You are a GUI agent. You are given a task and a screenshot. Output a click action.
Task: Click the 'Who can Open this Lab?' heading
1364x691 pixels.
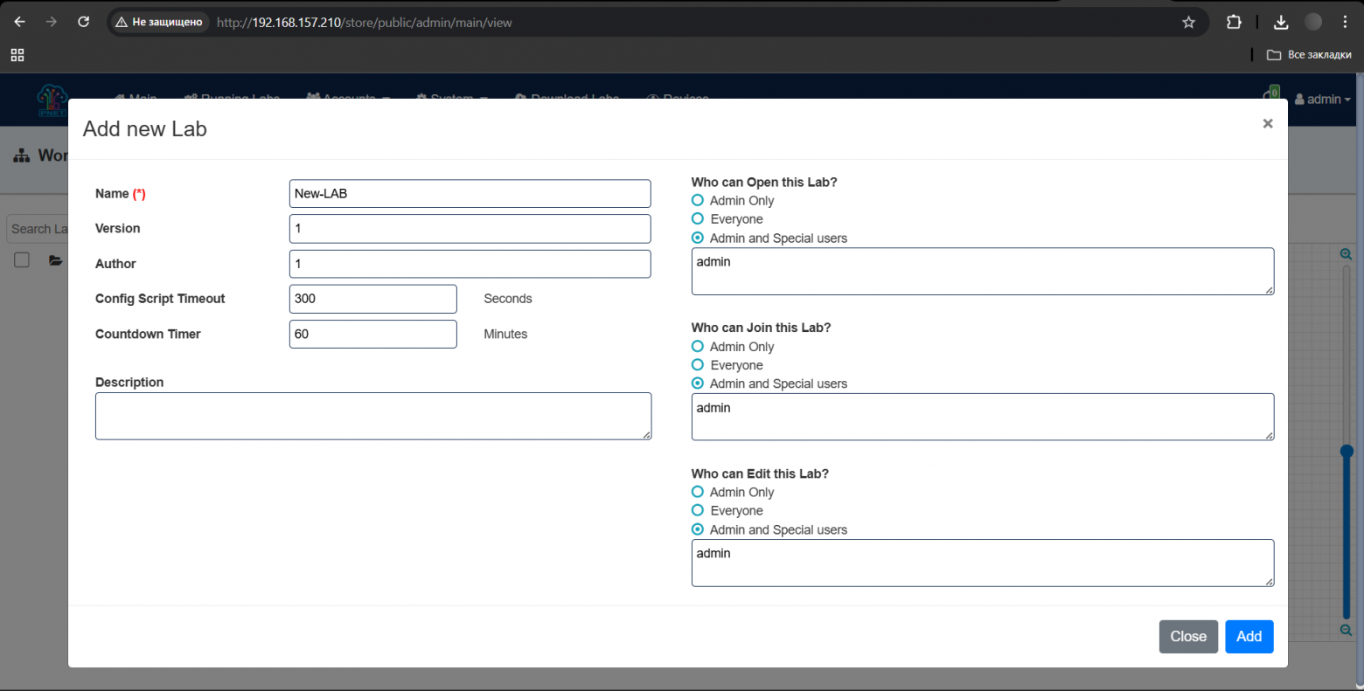[x=764, y=183]
